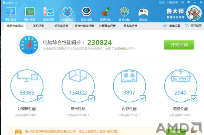This screenshot has height=135, width=204.
Task: Click the banner message about game runtime libraries
Action: click(72, 131)
